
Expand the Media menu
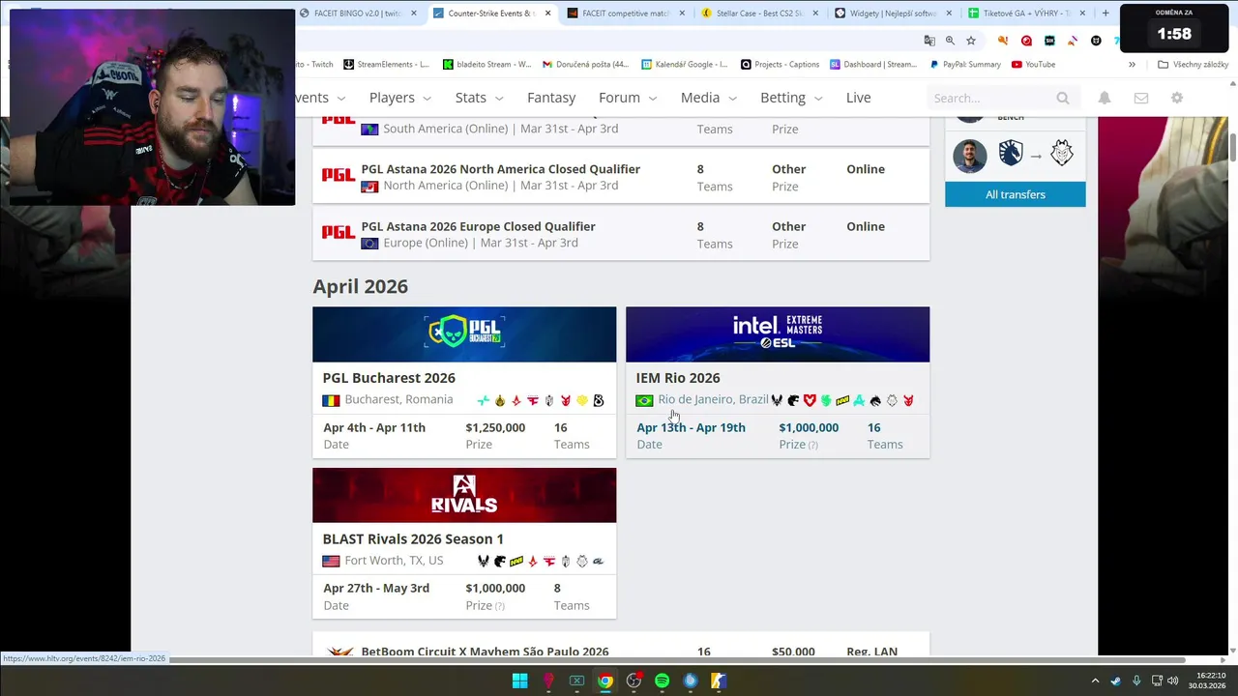pos(709,98)
